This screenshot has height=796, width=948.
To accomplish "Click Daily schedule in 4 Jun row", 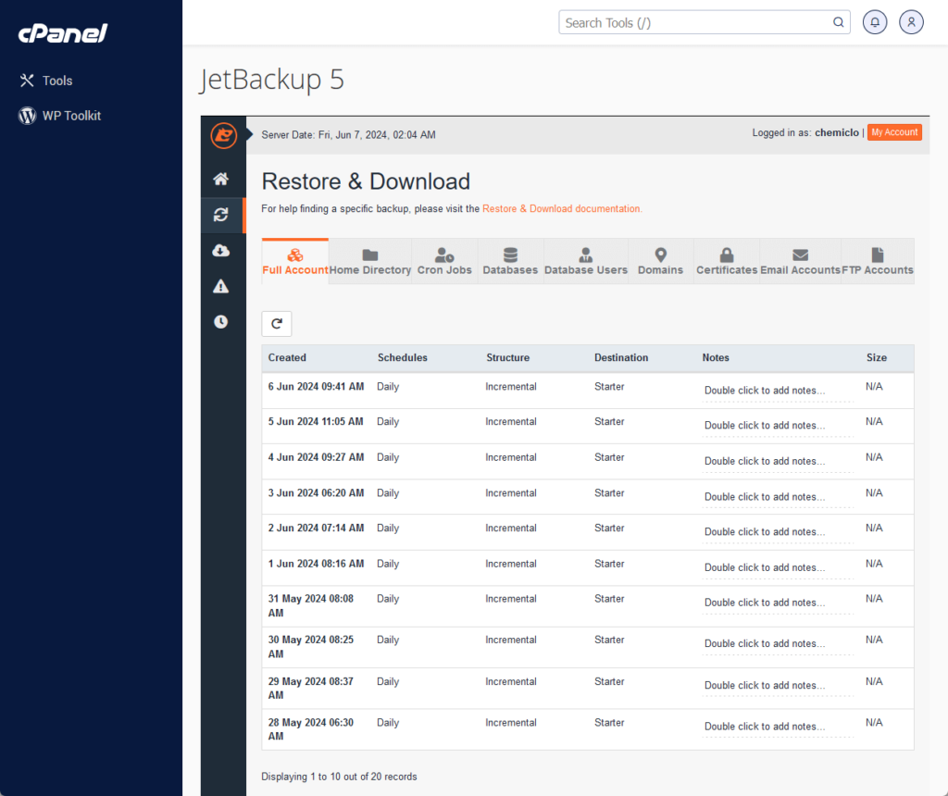I will pos(388,457).
